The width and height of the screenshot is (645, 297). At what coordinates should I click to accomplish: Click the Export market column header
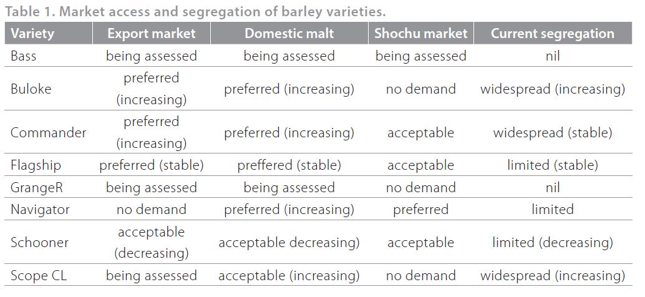(151, 34)
